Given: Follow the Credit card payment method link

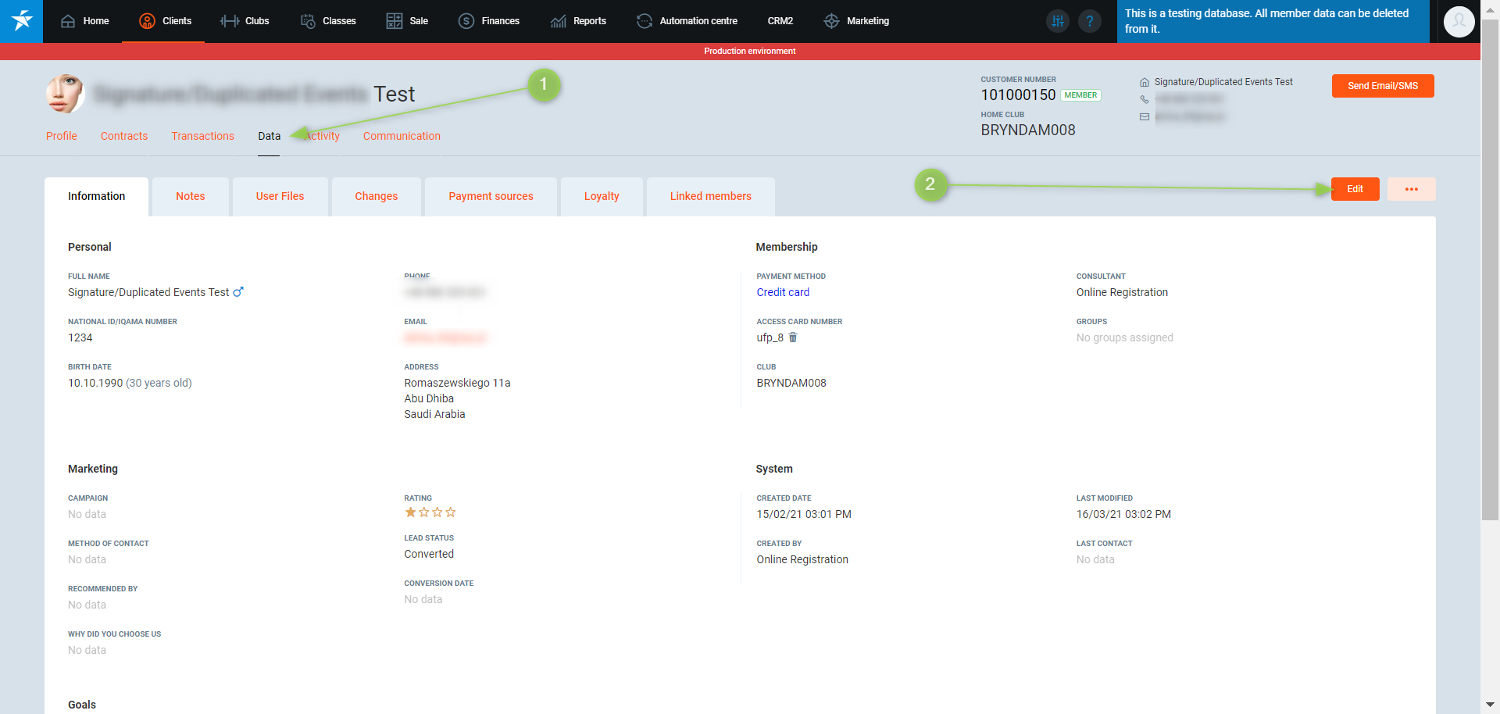Looking at the screenshot, I should 783,292.
